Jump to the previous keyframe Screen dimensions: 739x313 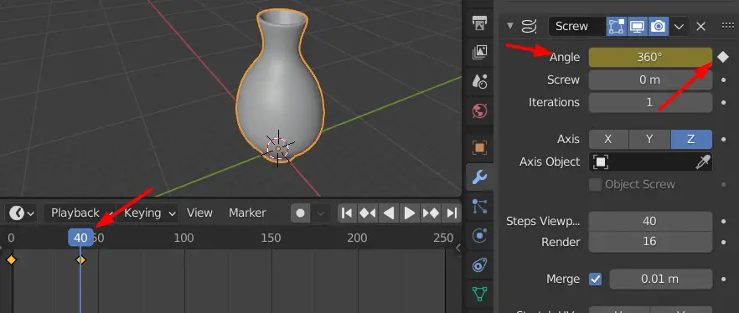click(368, 213)
